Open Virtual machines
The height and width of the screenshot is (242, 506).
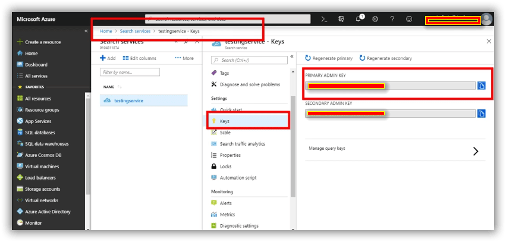pos(37,166)
